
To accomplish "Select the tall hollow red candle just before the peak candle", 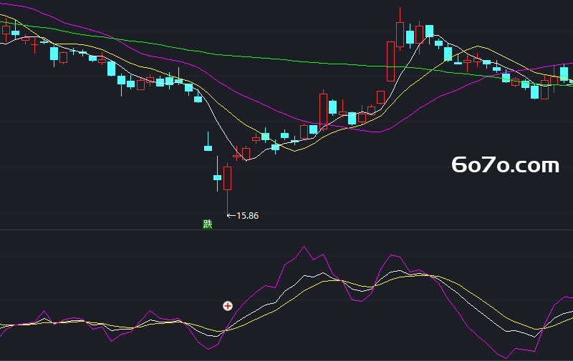I will tap(390, 61).
